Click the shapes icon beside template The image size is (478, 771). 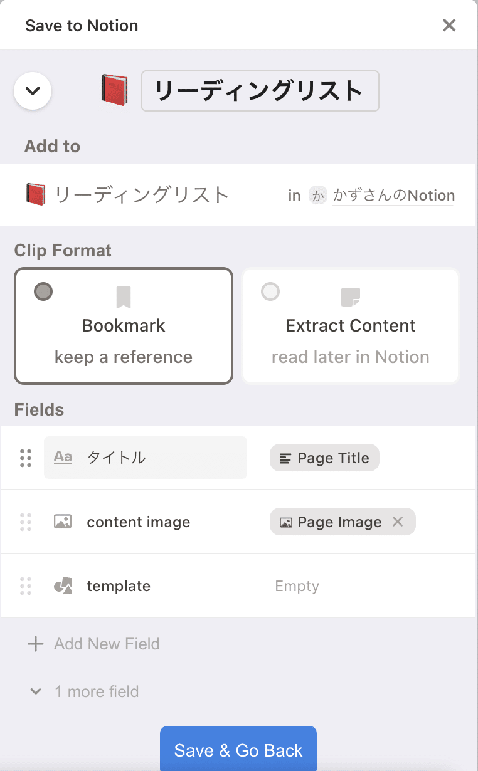(x=63, y=586)
